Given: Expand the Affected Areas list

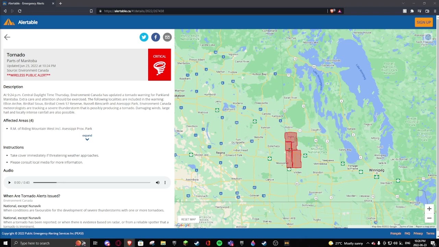Looking at the screenshot, I should (x=87, y=137).
